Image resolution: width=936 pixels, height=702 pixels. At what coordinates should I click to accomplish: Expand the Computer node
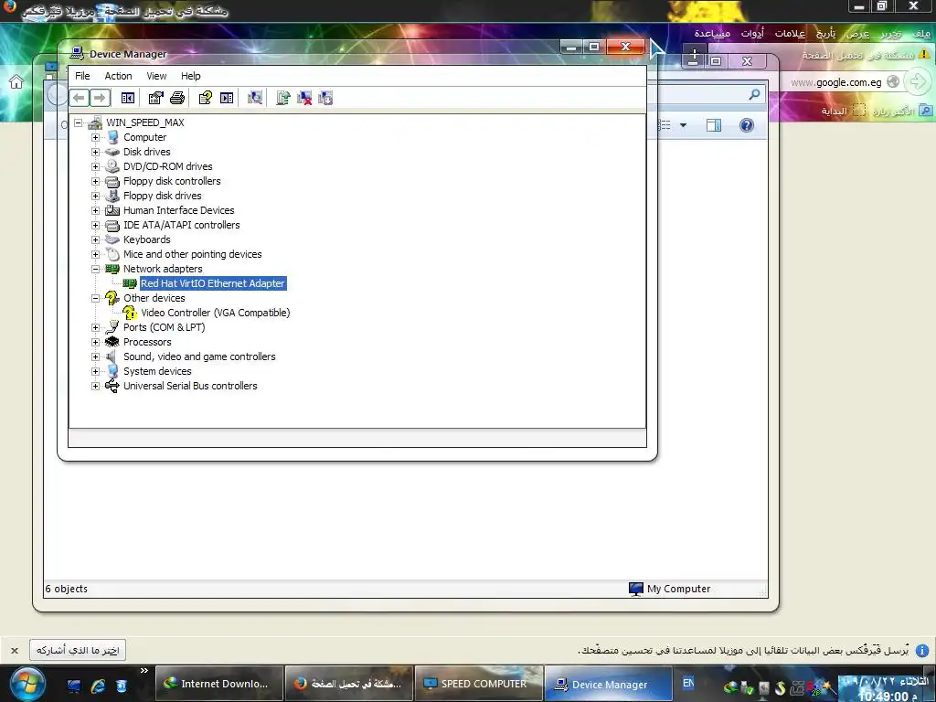click(x=95, y=137)
